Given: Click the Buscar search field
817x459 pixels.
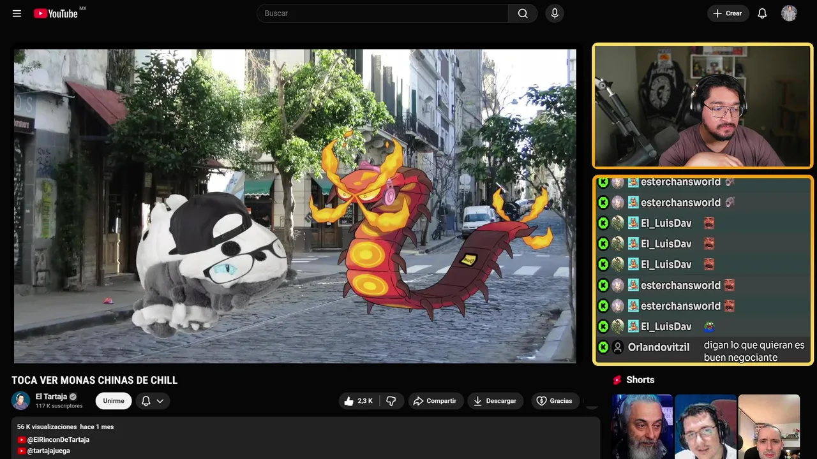Looking at the screenshot, I should (x=382, y=13).
